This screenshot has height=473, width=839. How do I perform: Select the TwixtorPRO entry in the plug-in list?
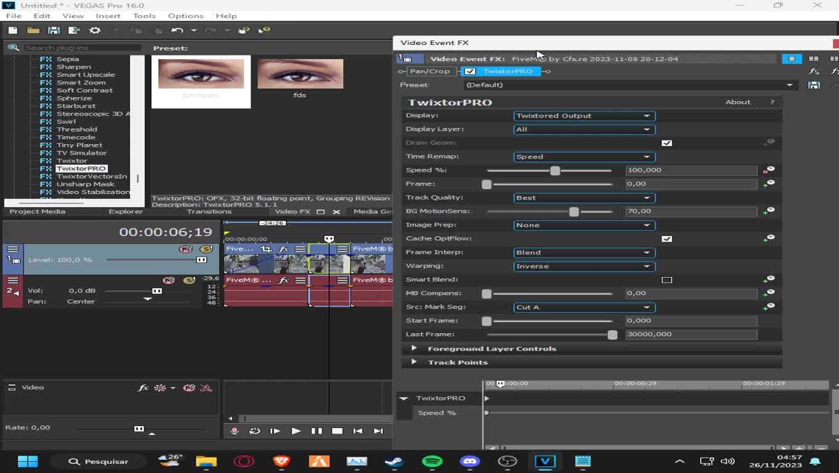click(81, 168)
